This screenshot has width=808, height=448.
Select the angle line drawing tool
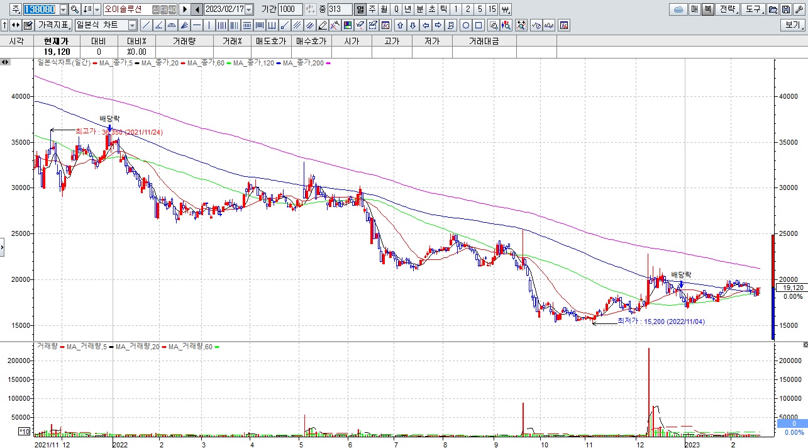[x=160, y=25]
